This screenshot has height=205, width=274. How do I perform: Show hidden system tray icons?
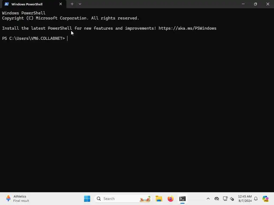coord(208,199)
